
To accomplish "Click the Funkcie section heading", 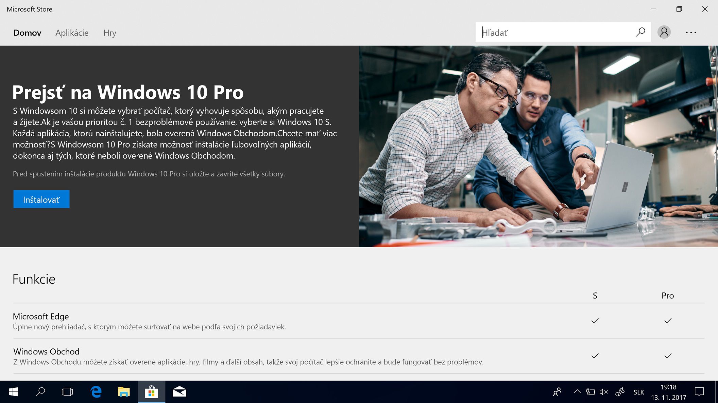I will pyautogui.click(x=34, y=279).
